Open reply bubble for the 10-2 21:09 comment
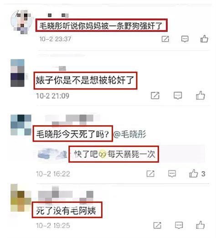 (178, 95)
